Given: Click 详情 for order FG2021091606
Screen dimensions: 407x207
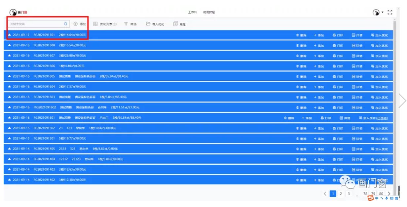Looking at the screenshot, I should [x=357, y=66].
